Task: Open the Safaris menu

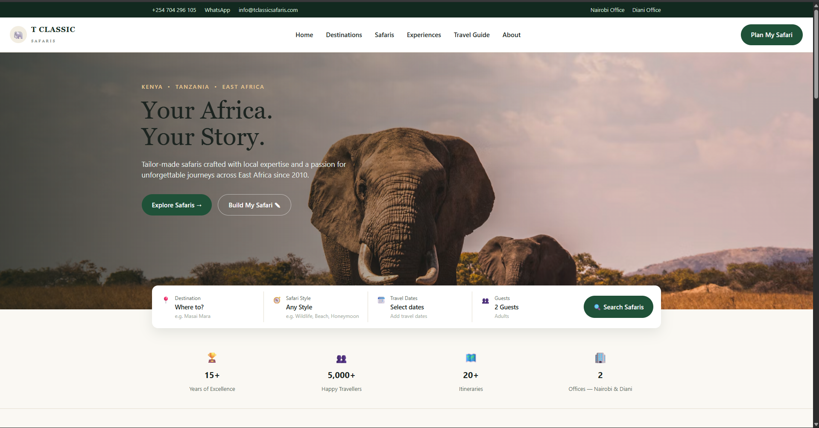Action: [384, 35]
